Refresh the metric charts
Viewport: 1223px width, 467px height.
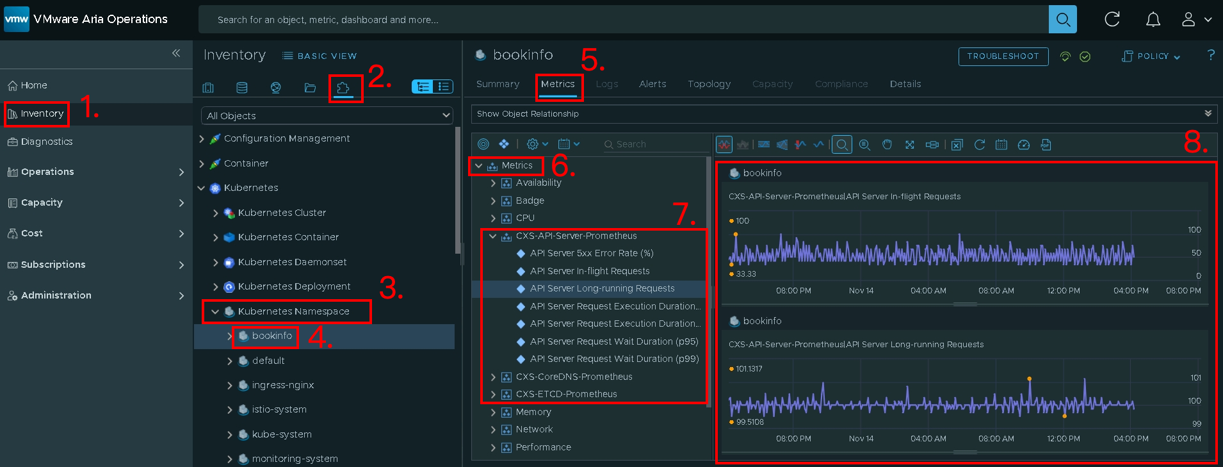coord(980,145)
